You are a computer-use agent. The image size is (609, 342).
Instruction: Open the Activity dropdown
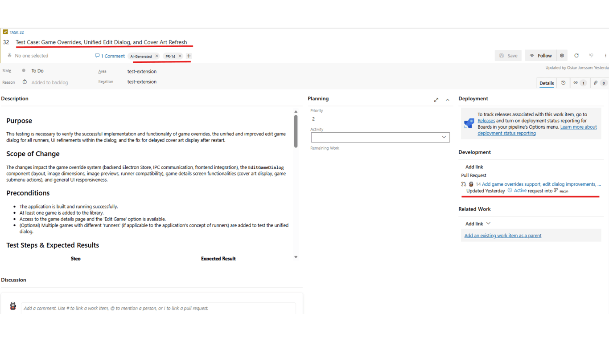click(444, 137)
